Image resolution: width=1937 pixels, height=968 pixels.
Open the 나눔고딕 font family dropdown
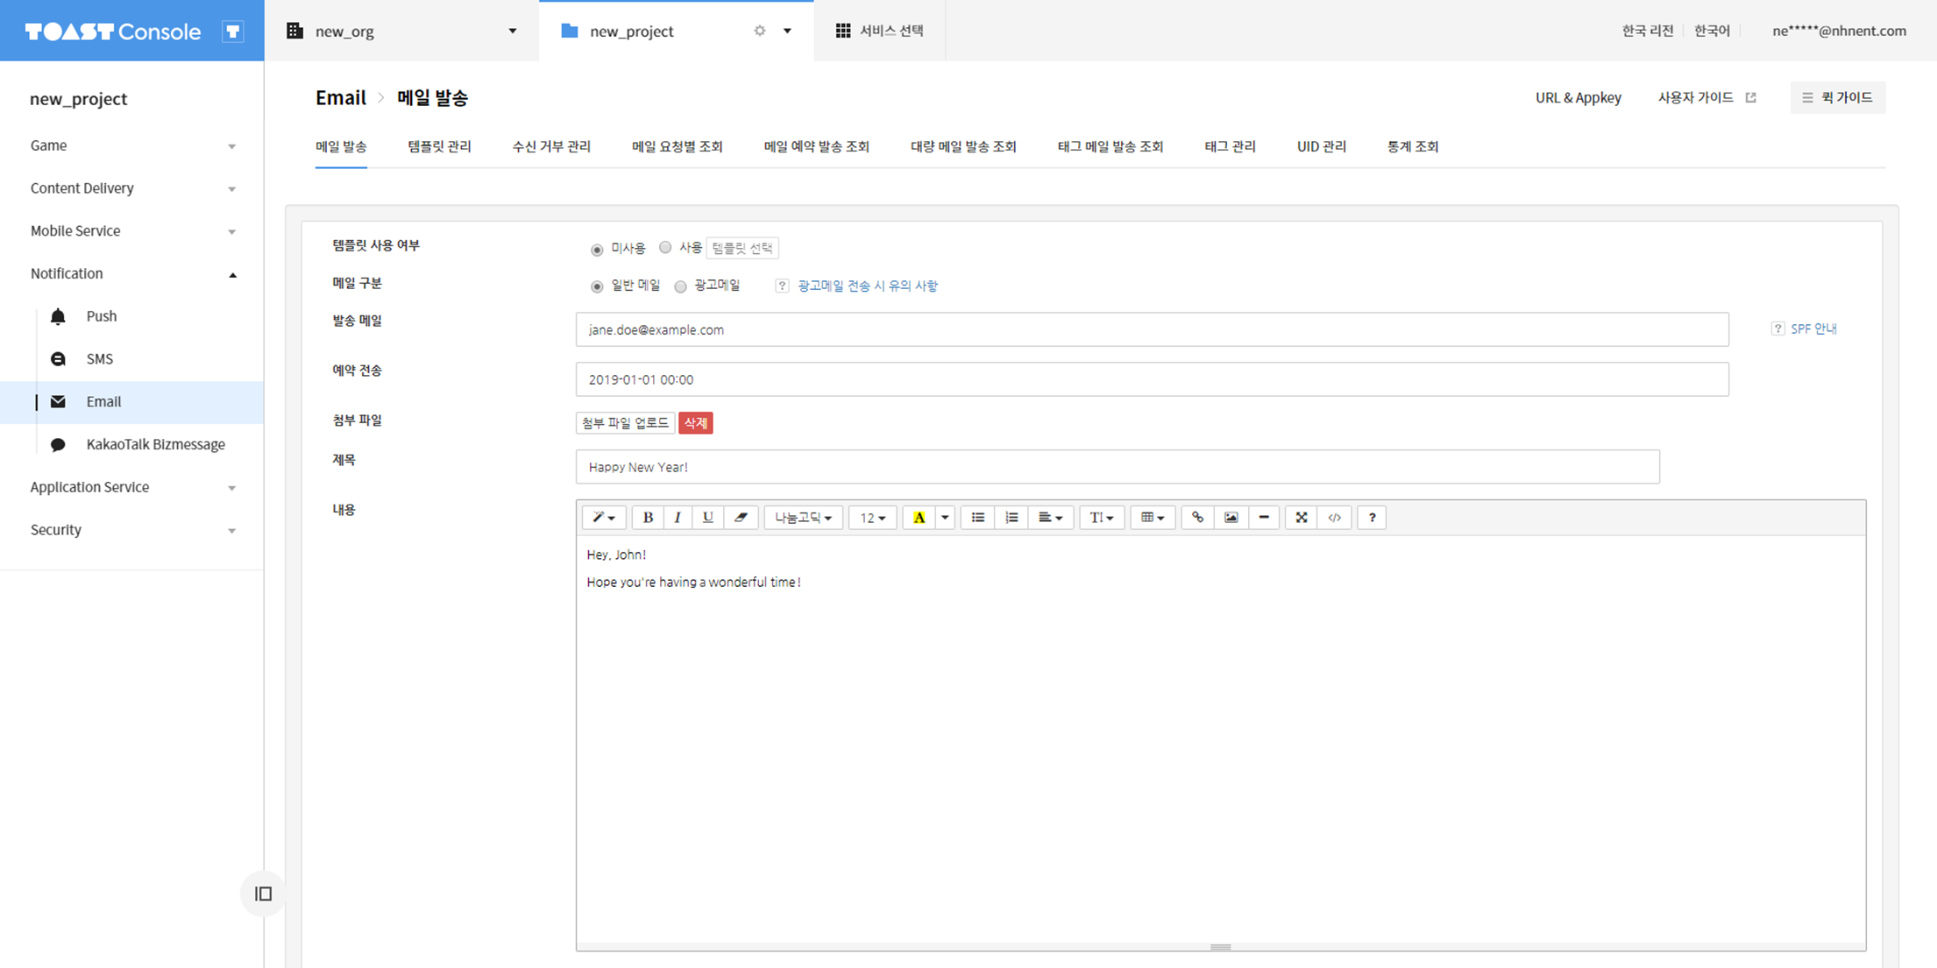point(803,518)
